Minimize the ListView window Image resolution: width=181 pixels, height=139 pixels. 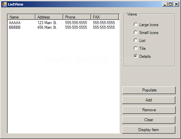pyautogui.click(x=165, y=4)
